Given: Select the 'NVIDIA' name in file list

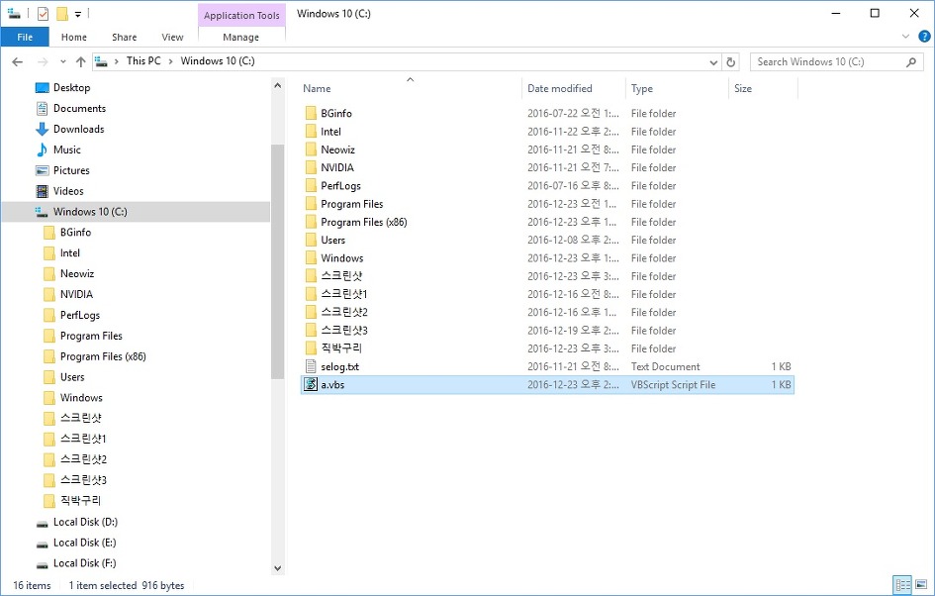Looking at the screenshot, I should tap(337, 167).
